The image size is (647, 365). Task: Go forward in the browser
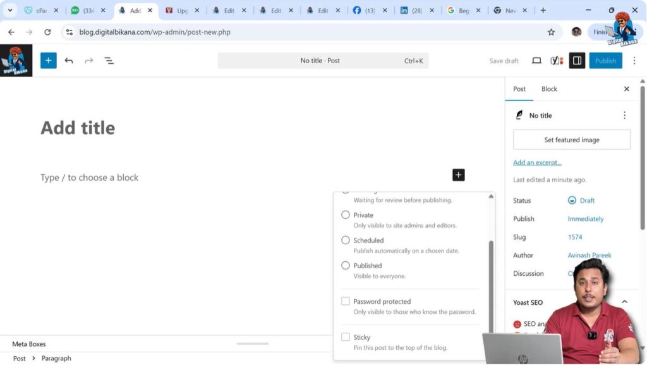coord(29,32)
